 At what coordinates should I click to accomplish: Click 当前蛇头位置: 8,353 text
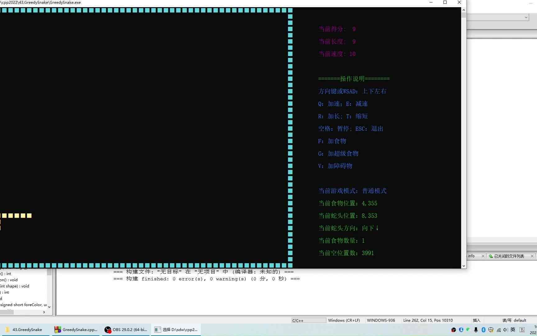[348, 216]
